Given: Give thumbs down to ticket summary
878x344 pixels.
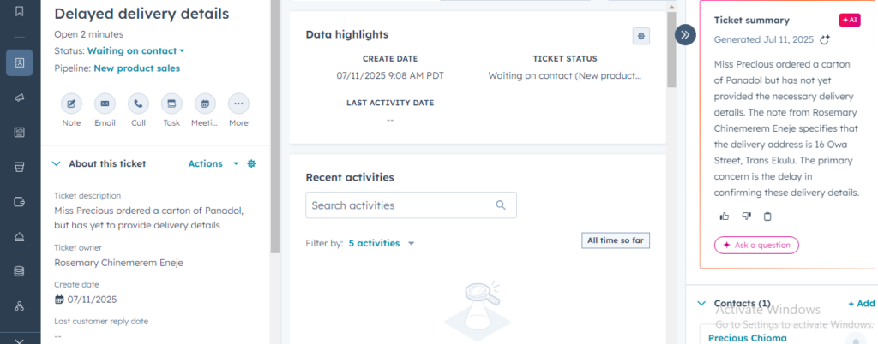Looking at the screenshot, I should tap(746, 216).
